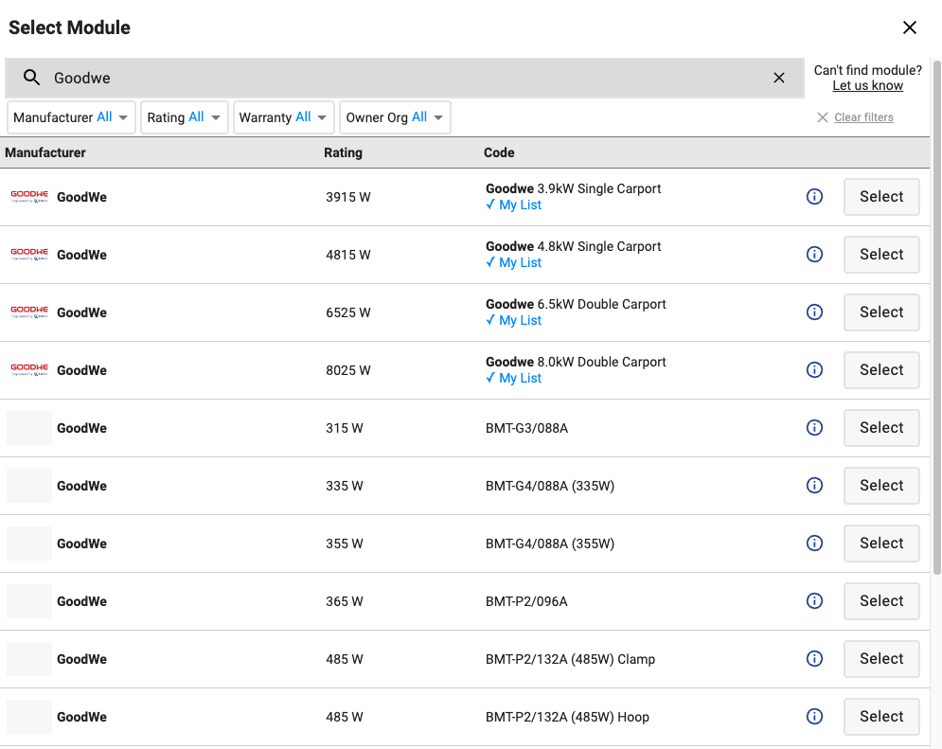Click the Rating column header

coord(343,152)
